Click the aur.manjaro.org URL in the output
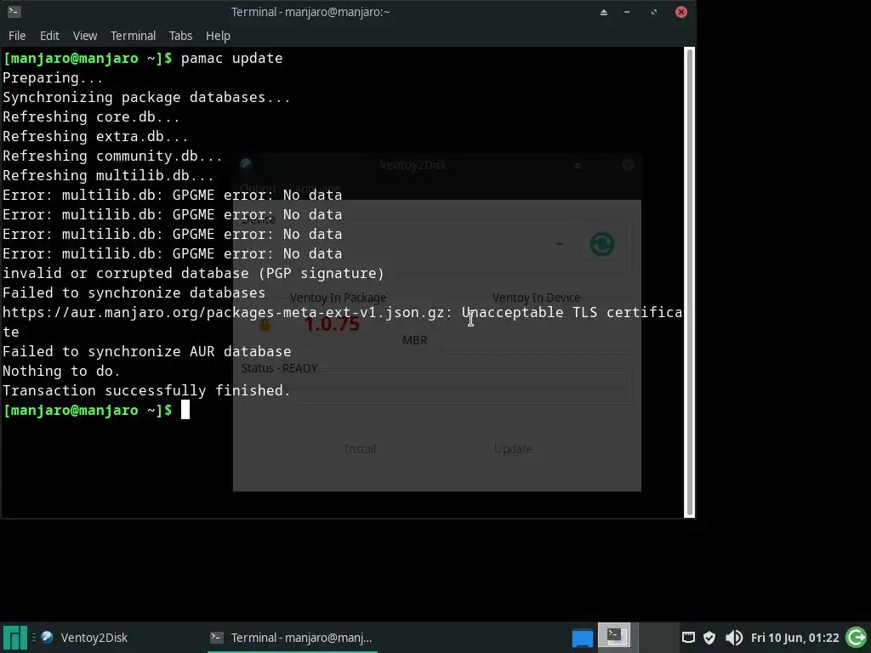 coord(224,313)
